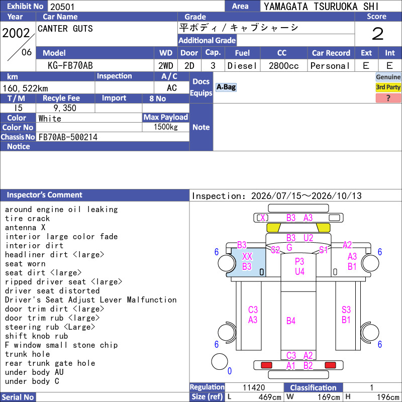Select the U2 mark near the hood
Viewport: 402px width, 402px height.
click(x=308, y=238)
